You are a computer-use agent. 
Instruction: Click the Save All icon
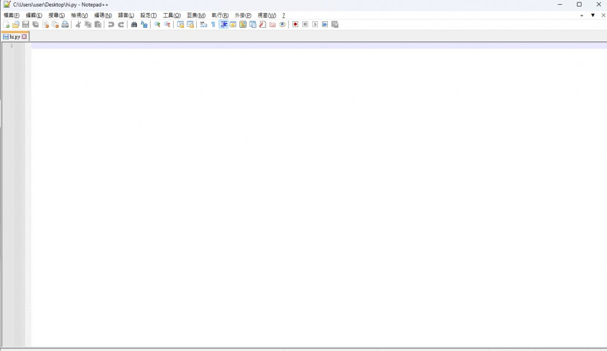pyautogui.click(x=36, y=24)
